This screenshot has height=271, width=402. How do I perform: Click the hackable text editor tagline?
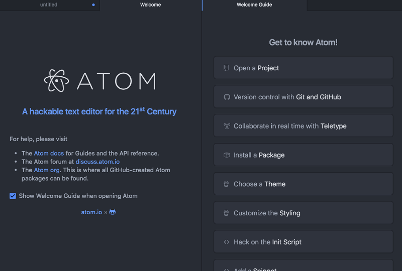click(99, 111)
